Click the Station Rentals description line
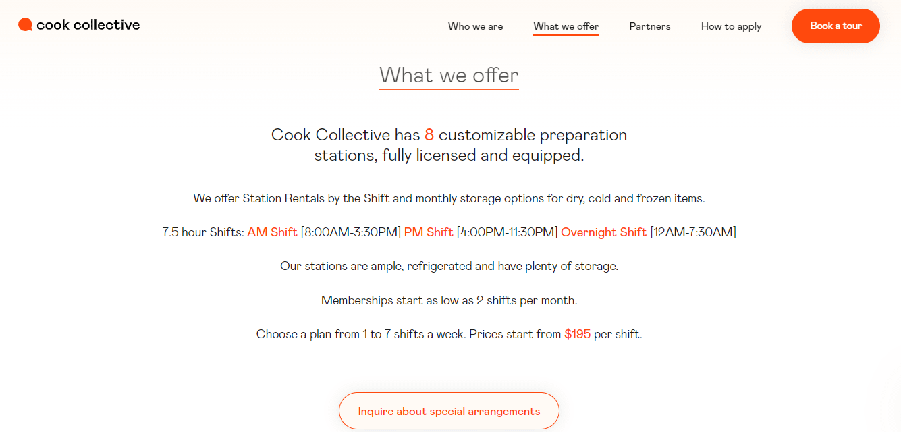 click(449, 198)
